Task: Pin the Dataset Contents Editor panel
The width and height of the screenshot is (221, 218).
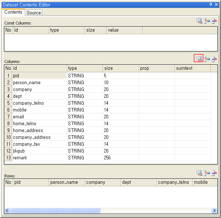Action: pos(211,5)
